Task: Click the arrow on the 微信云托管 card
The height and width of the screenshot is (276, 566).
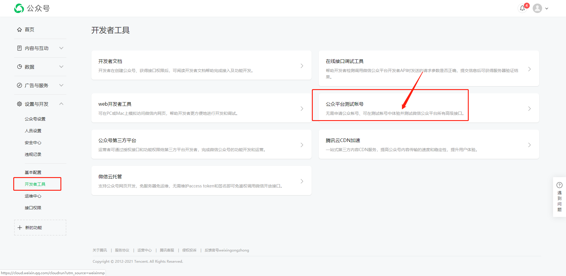Action: (302, 181)
